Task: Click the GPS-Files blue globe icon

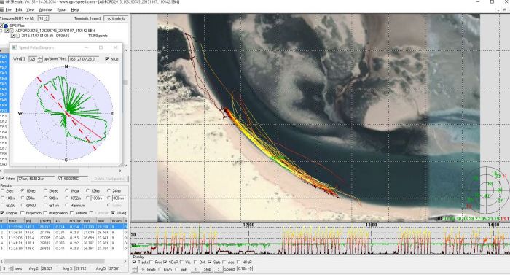Action: point(6,26)
